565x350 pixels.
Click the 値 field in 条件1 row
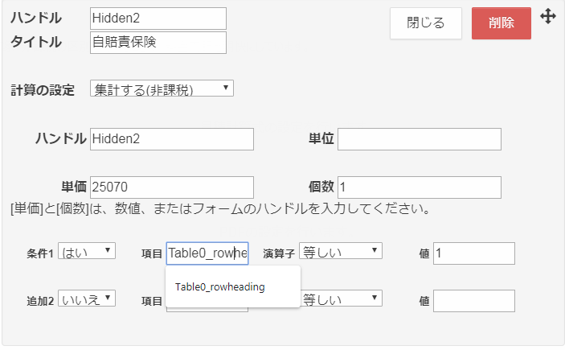(473, 253)
